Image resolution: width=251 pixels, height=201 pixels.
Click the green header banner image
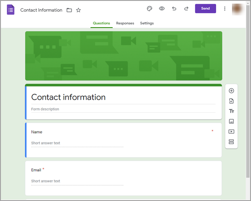pos(124,56)
